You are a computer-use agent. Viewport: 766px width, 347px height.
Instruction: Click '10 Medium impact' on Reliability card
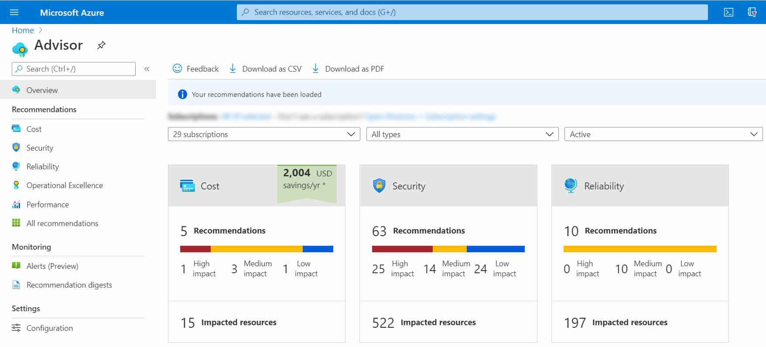click(639, 268)
